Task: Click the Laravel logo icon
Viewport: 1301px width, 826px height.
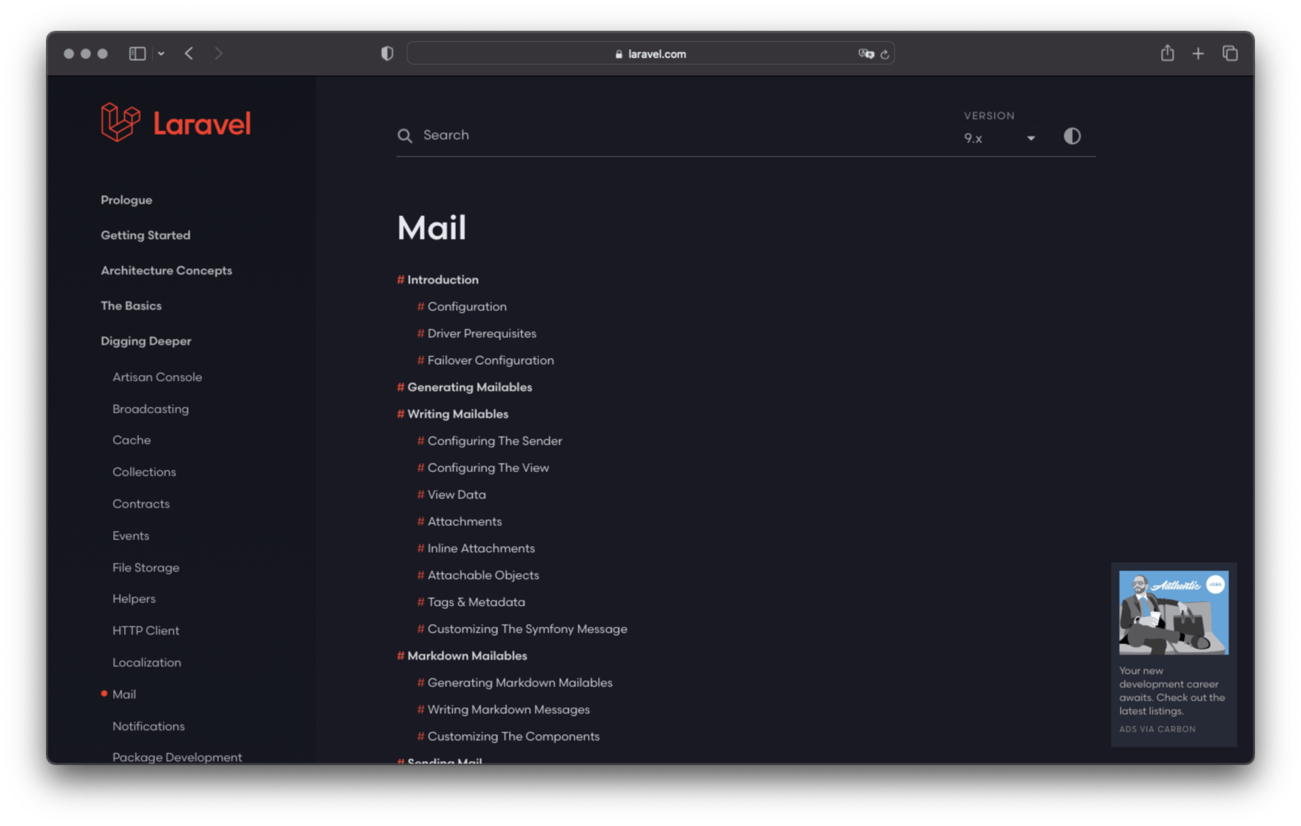Action: (121, 123)
